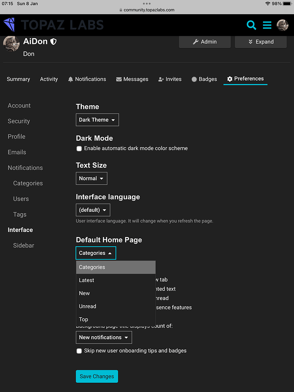
Task: Click the user avatar in header
Action: coord(282,25)
